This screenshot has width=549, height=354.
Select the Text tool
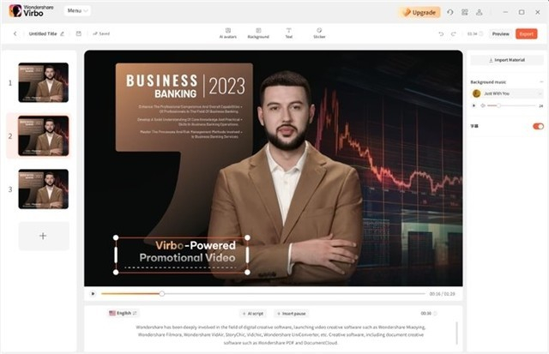click(289, 33)
